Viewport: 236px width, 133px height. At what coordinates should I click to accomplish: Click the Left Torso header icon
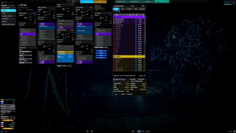coord(91,7)
